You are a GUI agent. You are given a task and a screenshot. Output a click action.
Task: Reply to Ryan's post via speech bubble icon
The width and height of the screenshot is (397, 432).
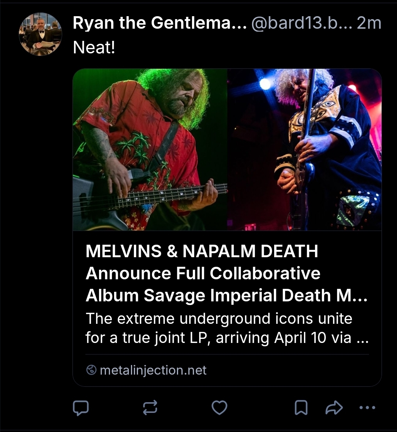coord(81,408)
